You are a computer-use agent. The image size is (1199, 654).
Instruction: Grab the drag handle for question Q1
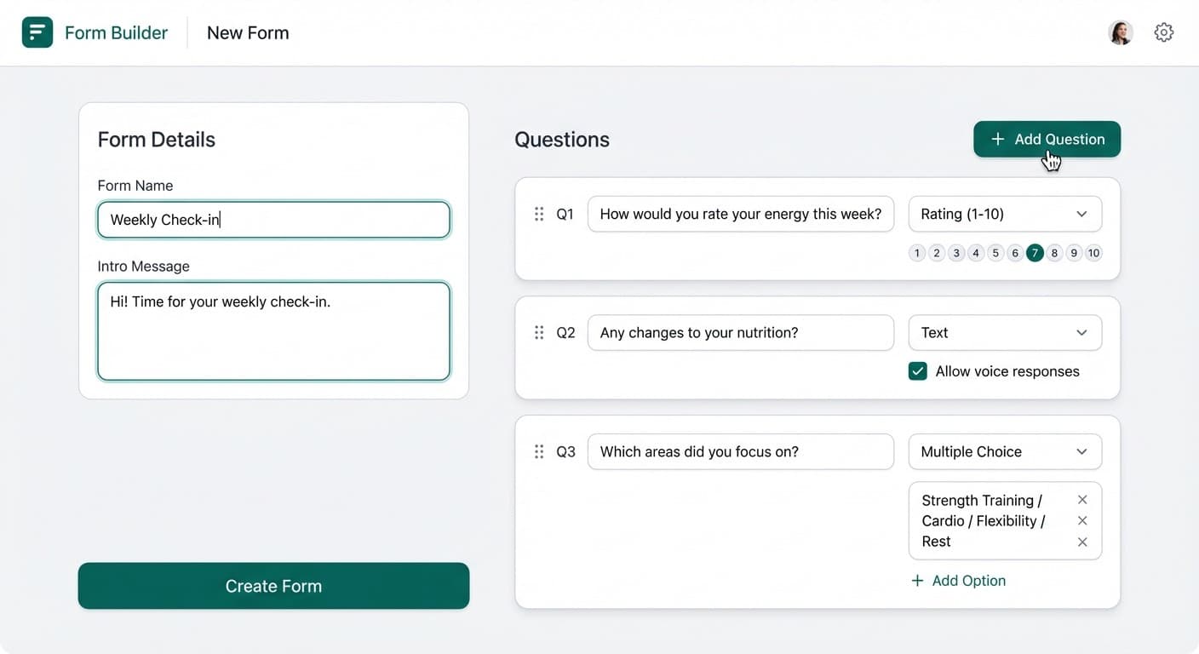(539, 214)
